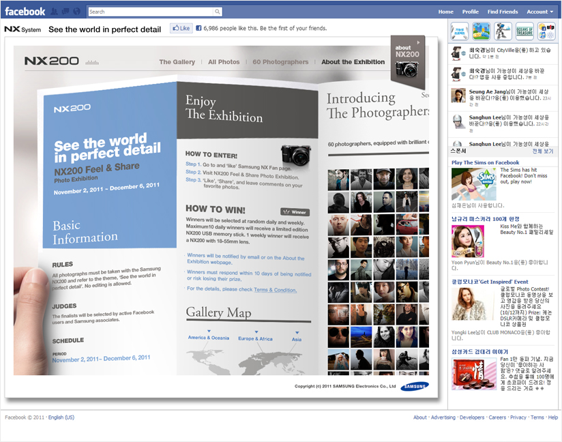Open the 'Get Inspired' Event ad link
Viewport: 562px width, 442px height.
point(490,282)
